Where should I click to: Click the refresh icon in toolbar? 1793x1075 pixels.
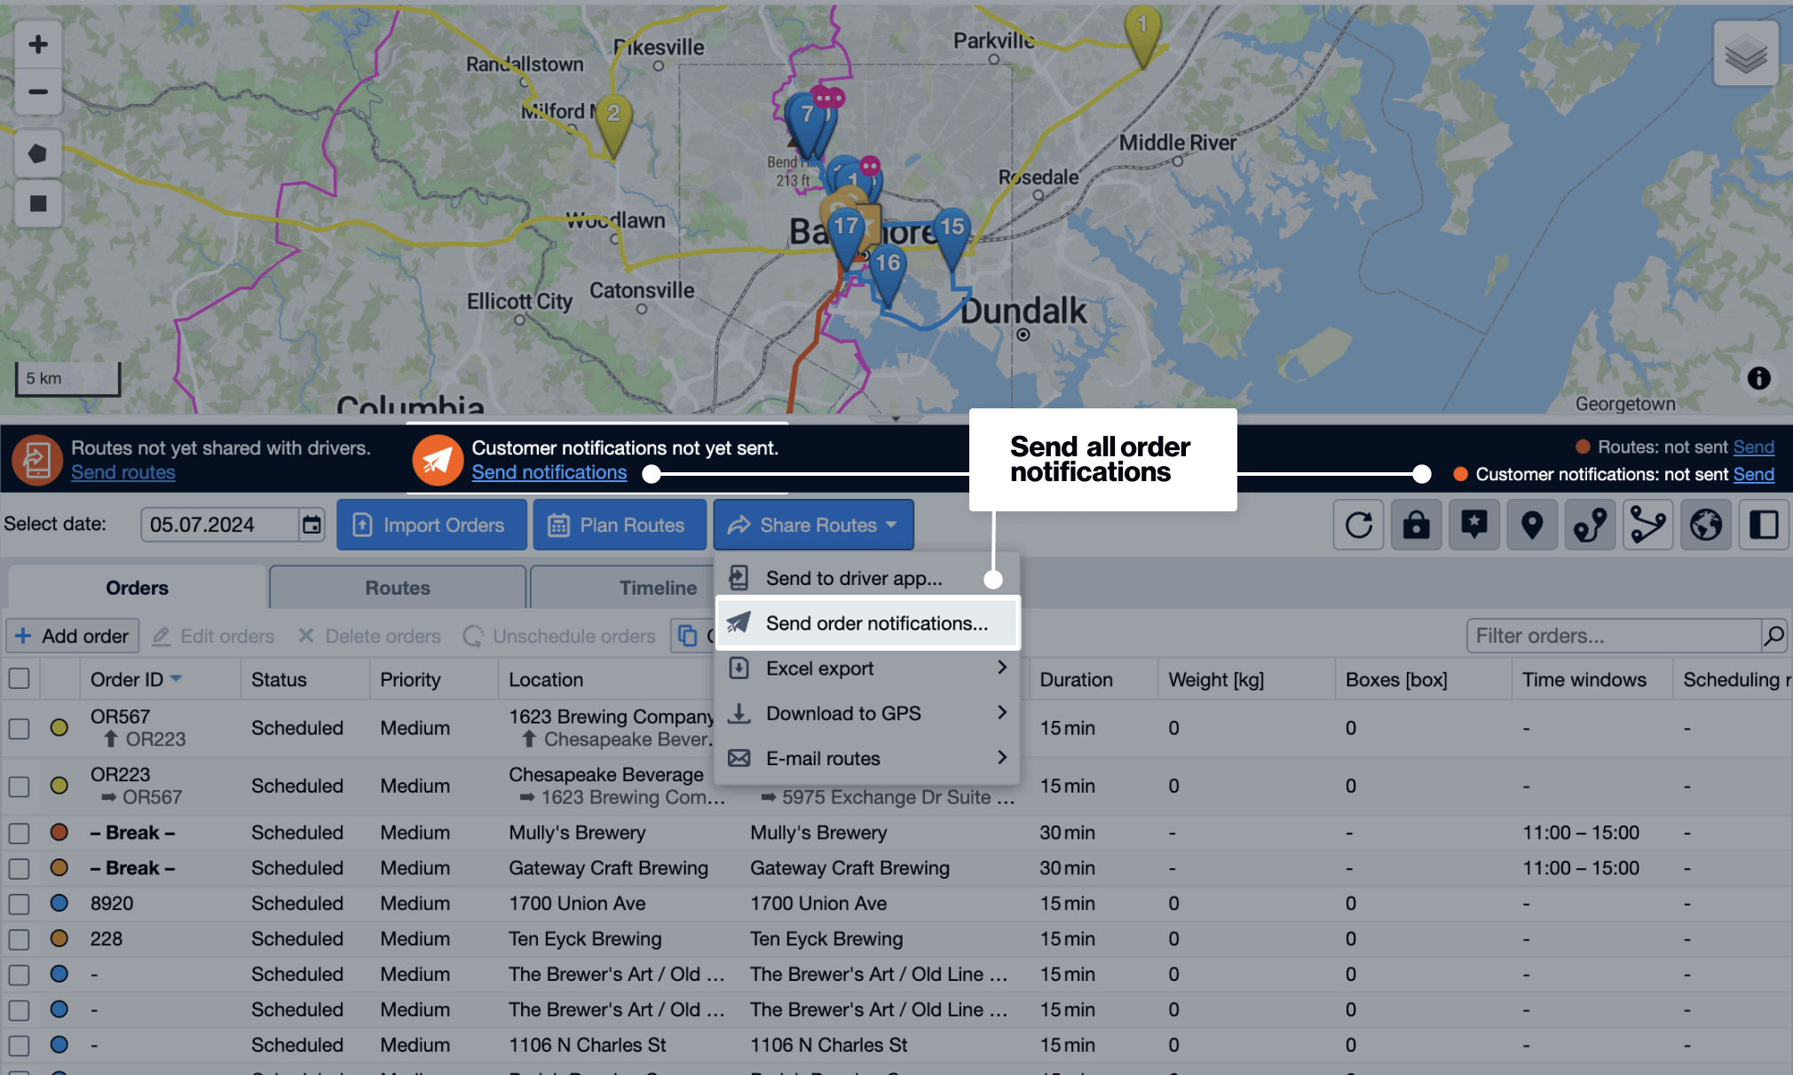pos(1358,526)
